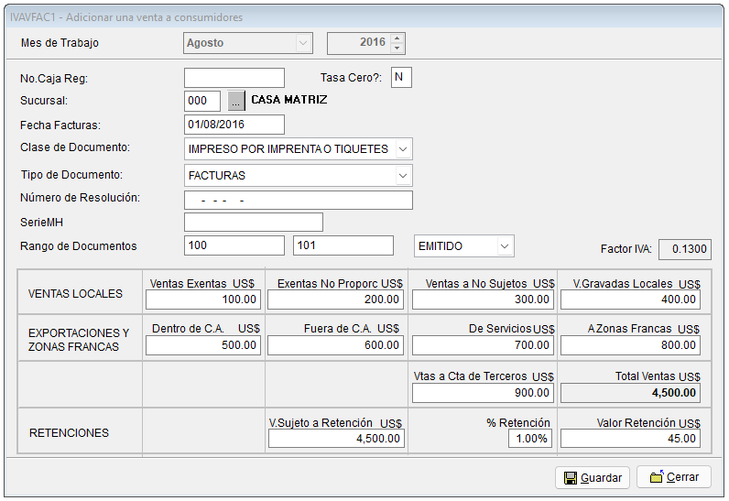The width and height of the screenshot is (729, 501).
Task: Open the EMITIDO status dropdown
Action: click(x=505, y=245)
